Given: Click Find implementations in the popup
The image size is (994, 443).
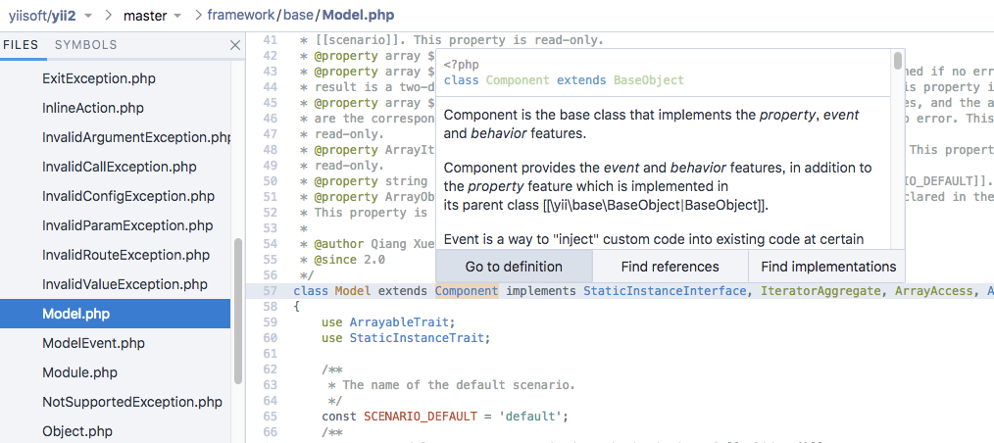Looking at the screenshot, I should point(827,267).
